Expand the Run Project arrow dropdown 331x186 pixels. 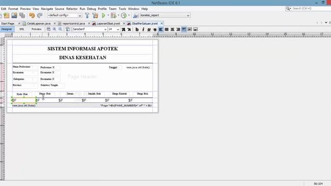(x=108, y=16)
